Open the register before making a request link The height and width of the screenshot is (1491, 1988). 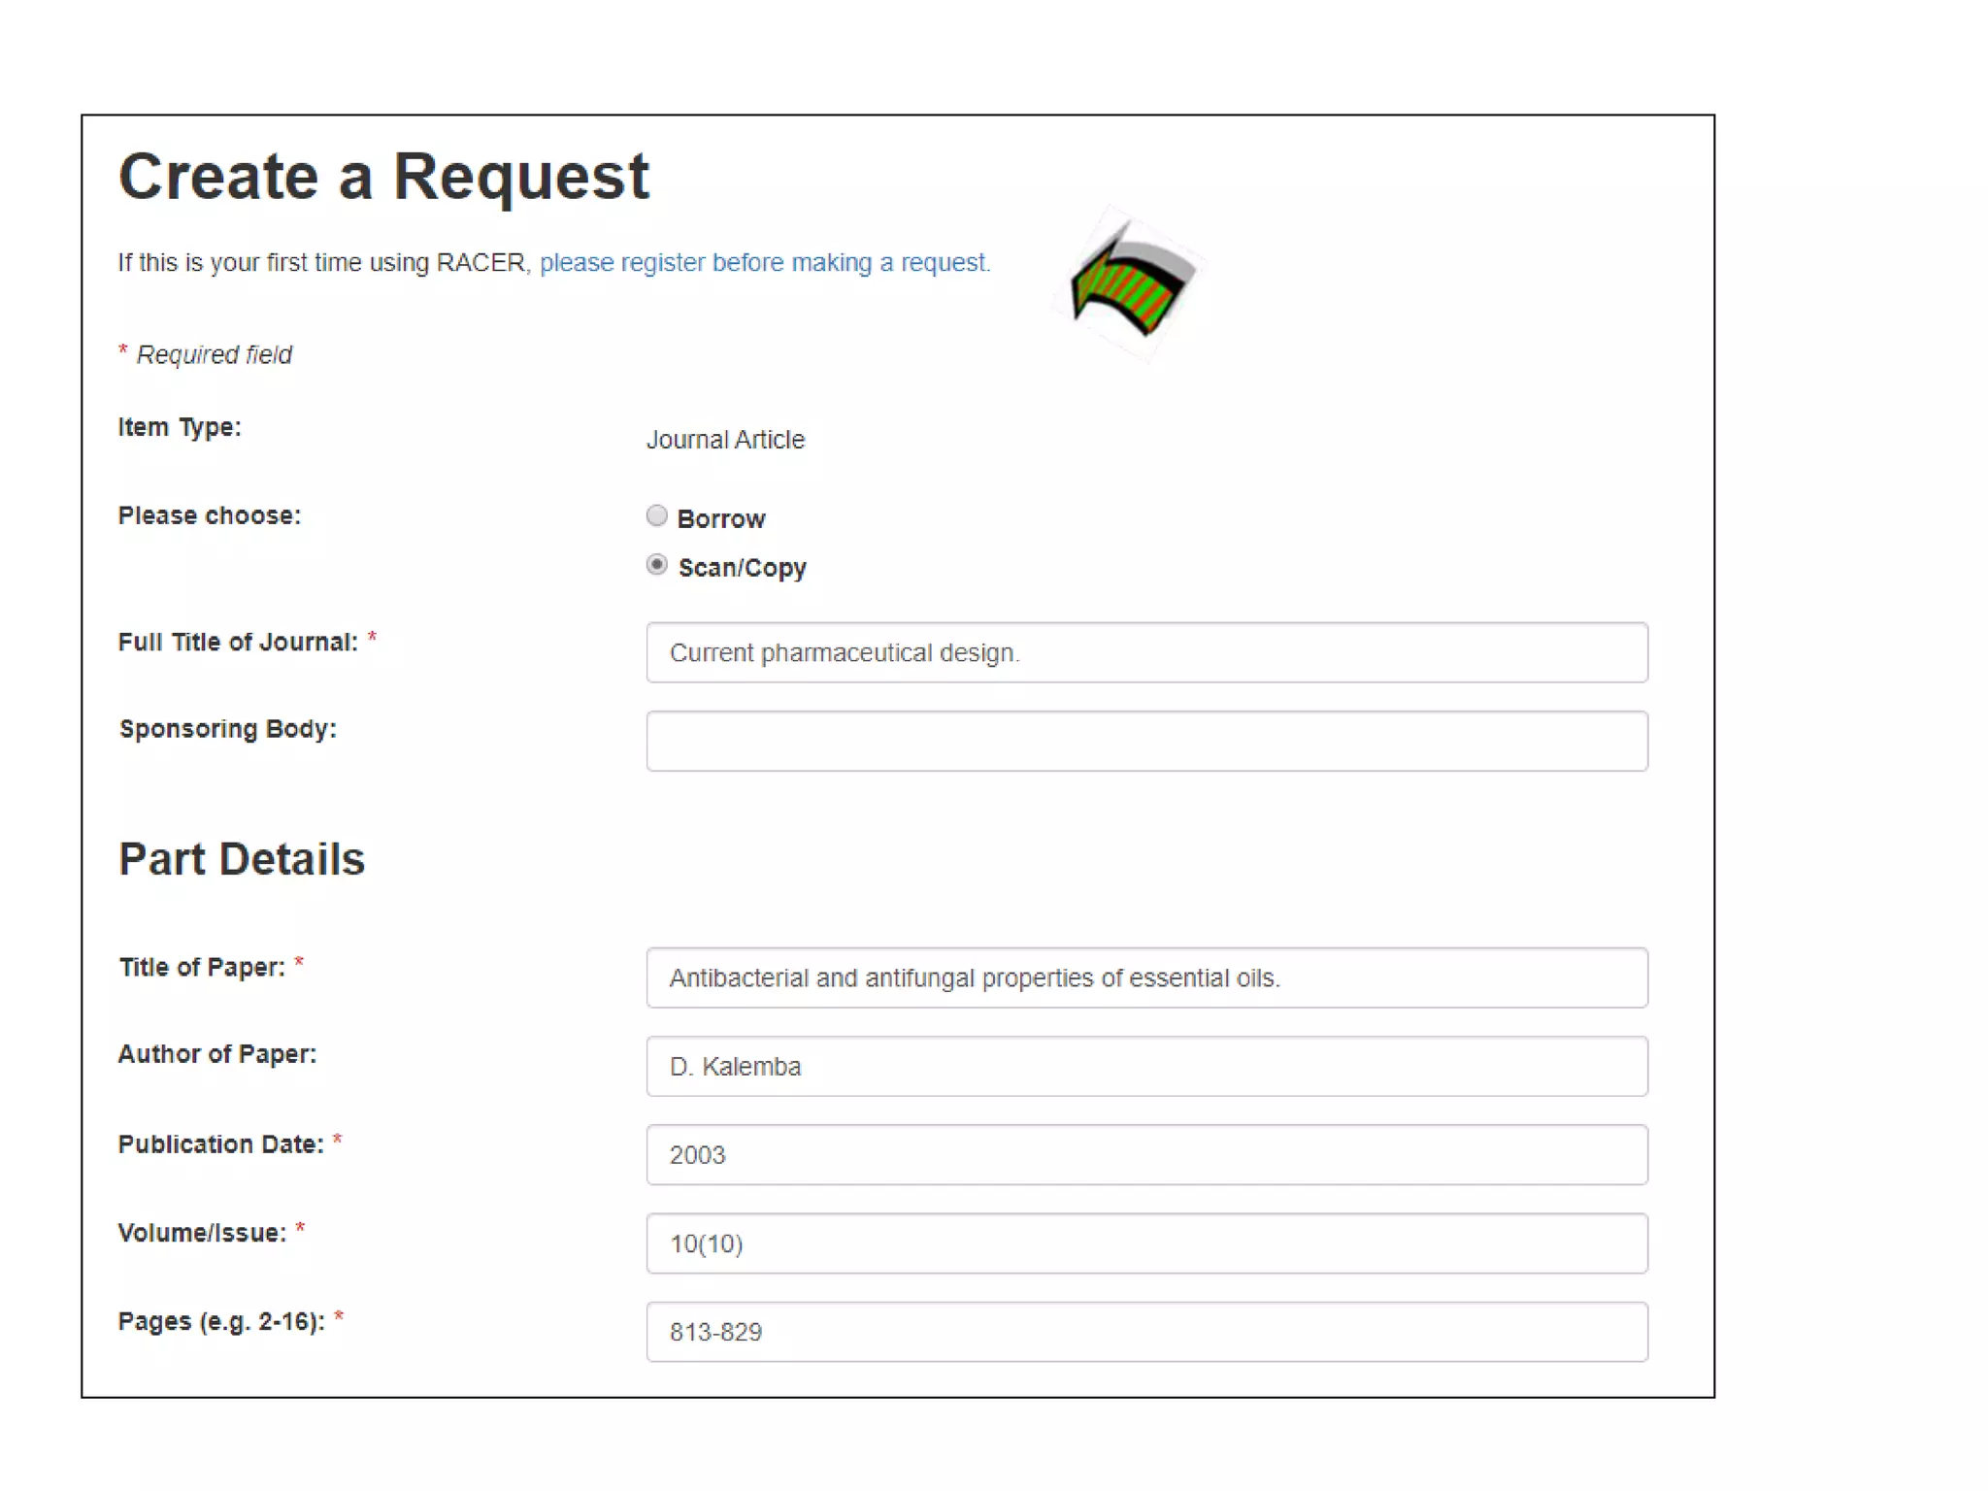click(764, 263)
